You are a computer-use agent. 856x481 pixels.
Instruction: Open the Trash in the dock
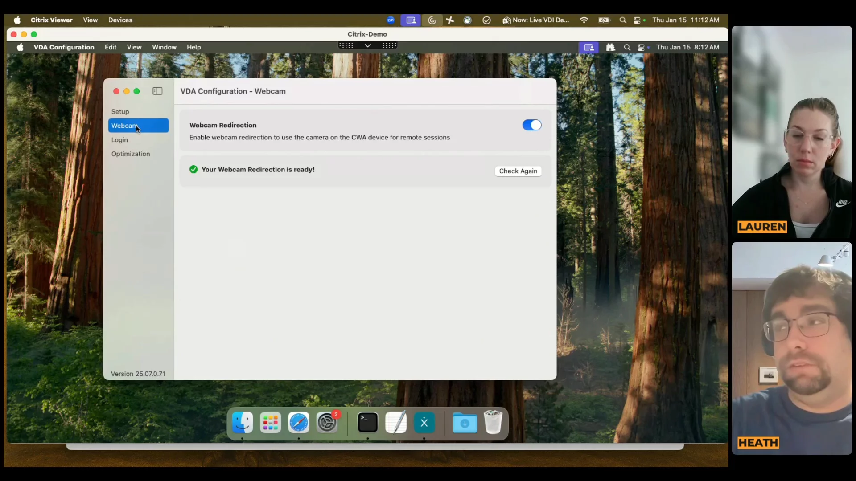pyautogui.click(x=493, y=422)
